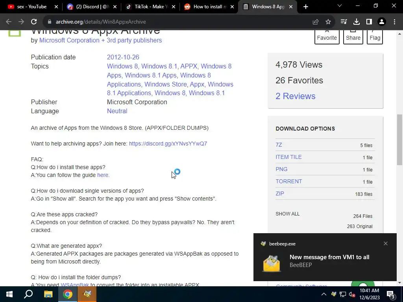Go back with the back arrow
This screenshot has width=403, height=302.
point(9,22)
